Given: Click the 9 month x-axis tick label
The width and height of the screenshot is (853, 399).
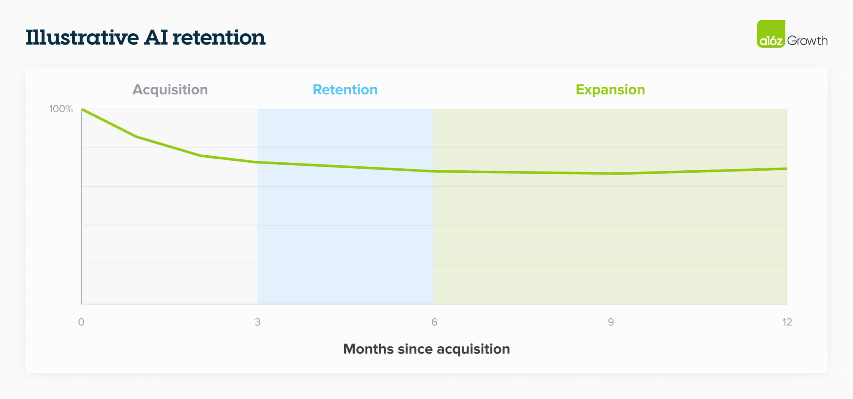Looking at the screenshot, I should tap(610, 322).
